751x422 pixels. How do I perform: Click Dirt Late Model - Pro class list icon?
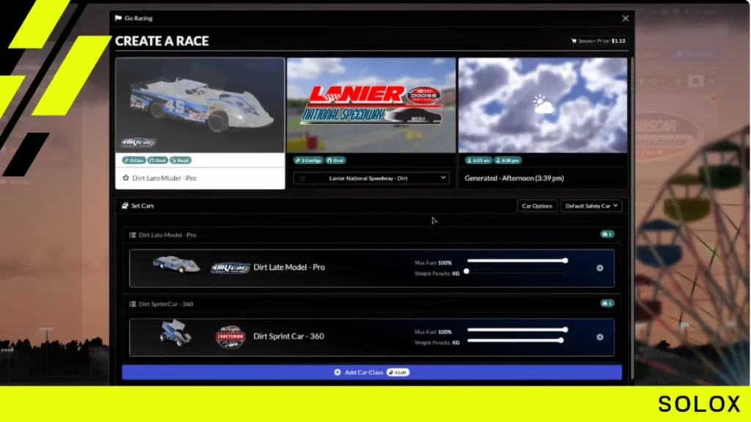coord(132,235)
